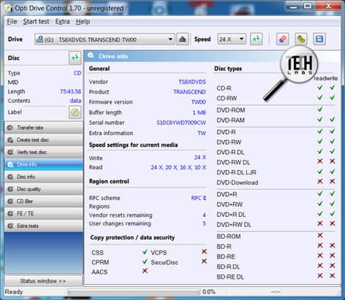The image size is (345, 300).
Task: Switch to the FE / TE section
Action: click(x=44, y=214)
